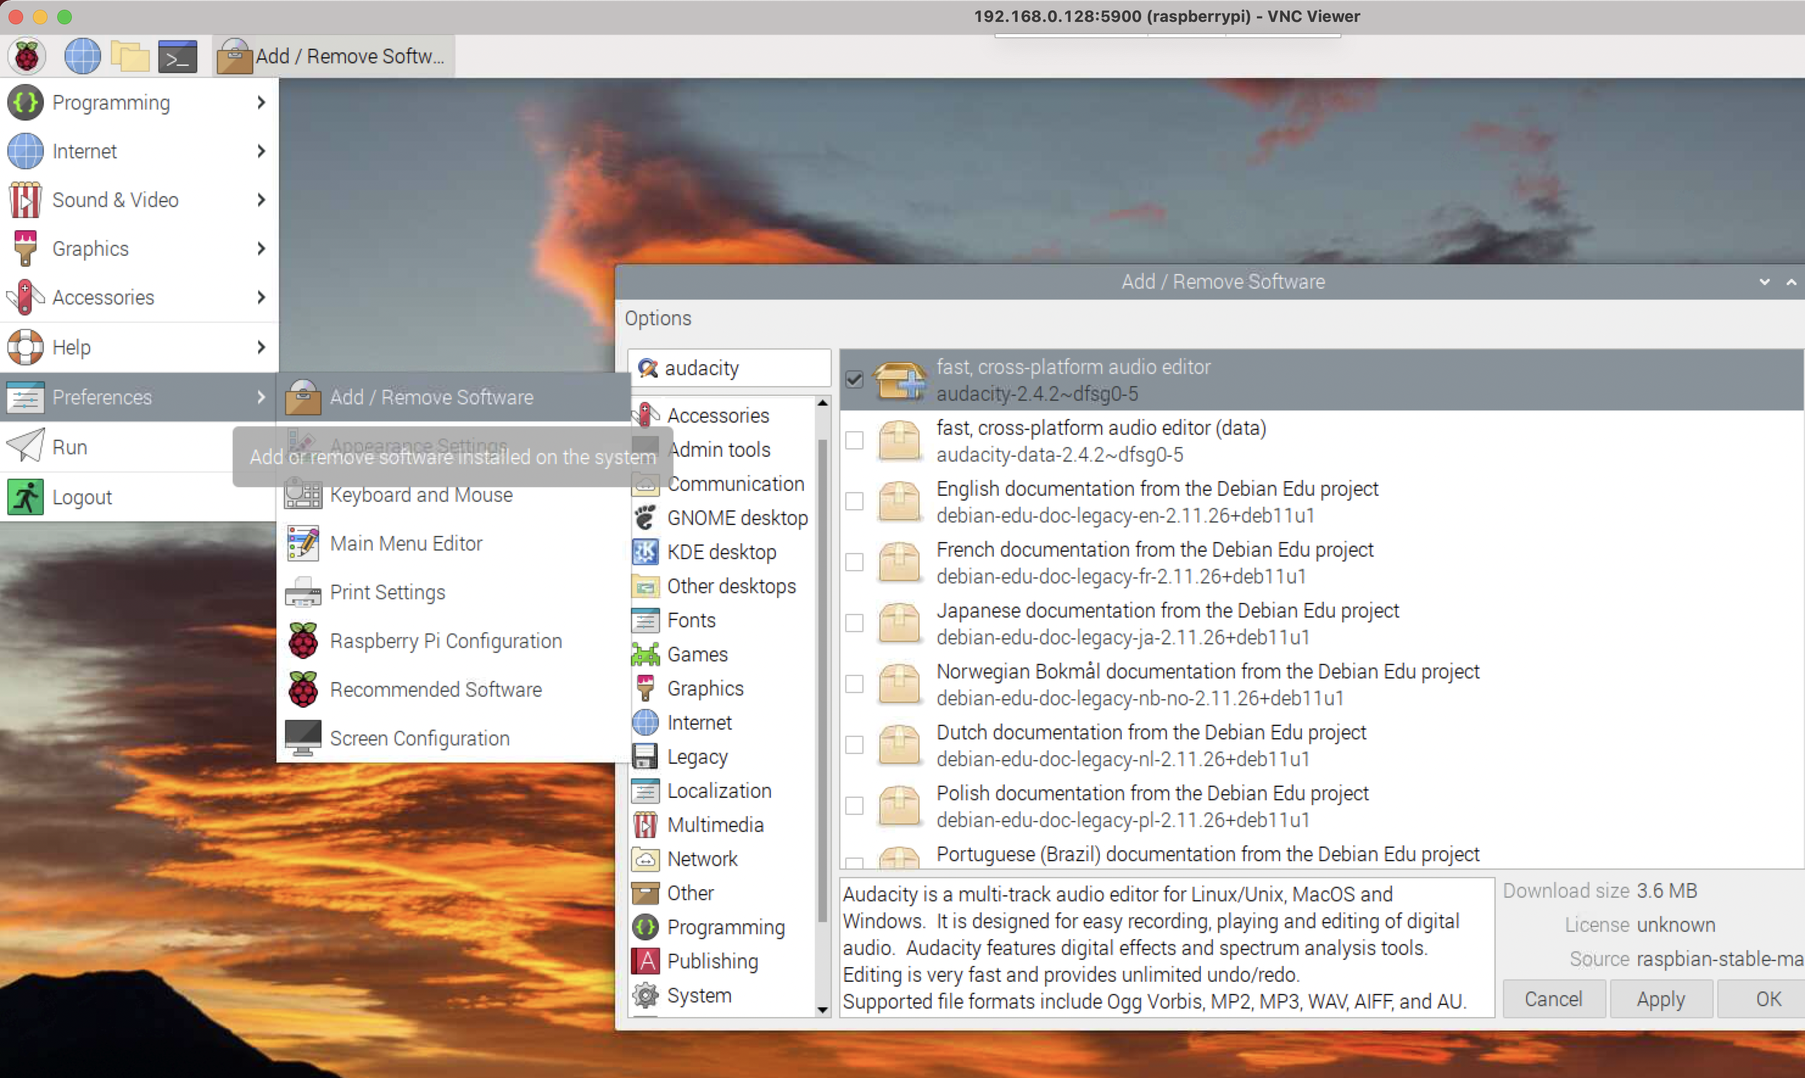Click the category list scroll-up arrow

(822, 403)
